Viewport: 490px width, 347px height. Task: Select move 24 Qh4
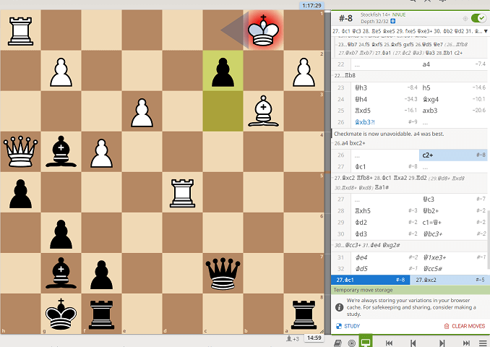[x=384, y=99]
